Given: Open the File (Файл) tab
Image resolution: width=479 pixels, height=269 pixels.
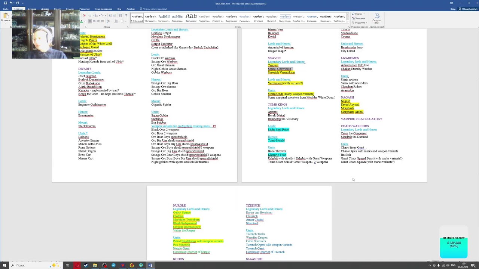Looking at the screenshot, I should 6,9.
